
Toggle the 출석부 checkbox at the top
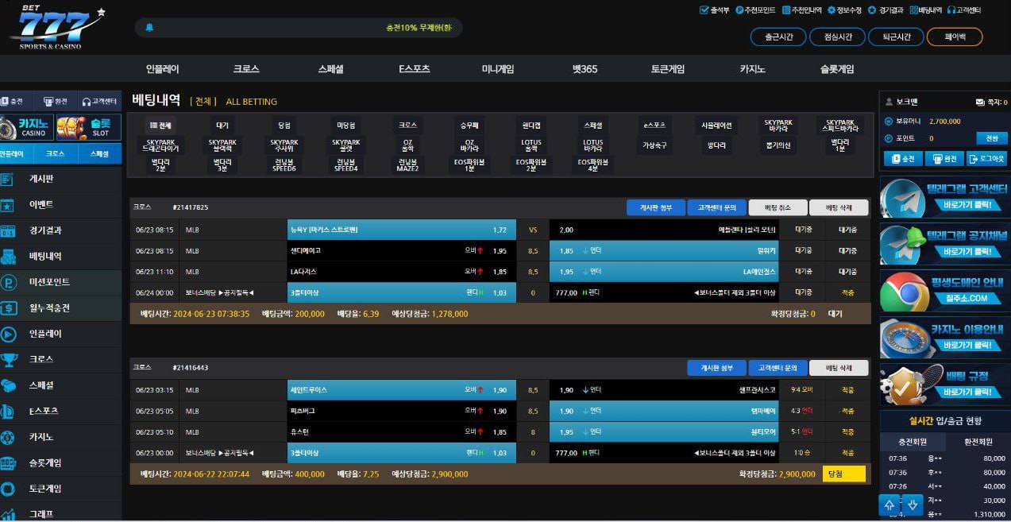point(704,10)
